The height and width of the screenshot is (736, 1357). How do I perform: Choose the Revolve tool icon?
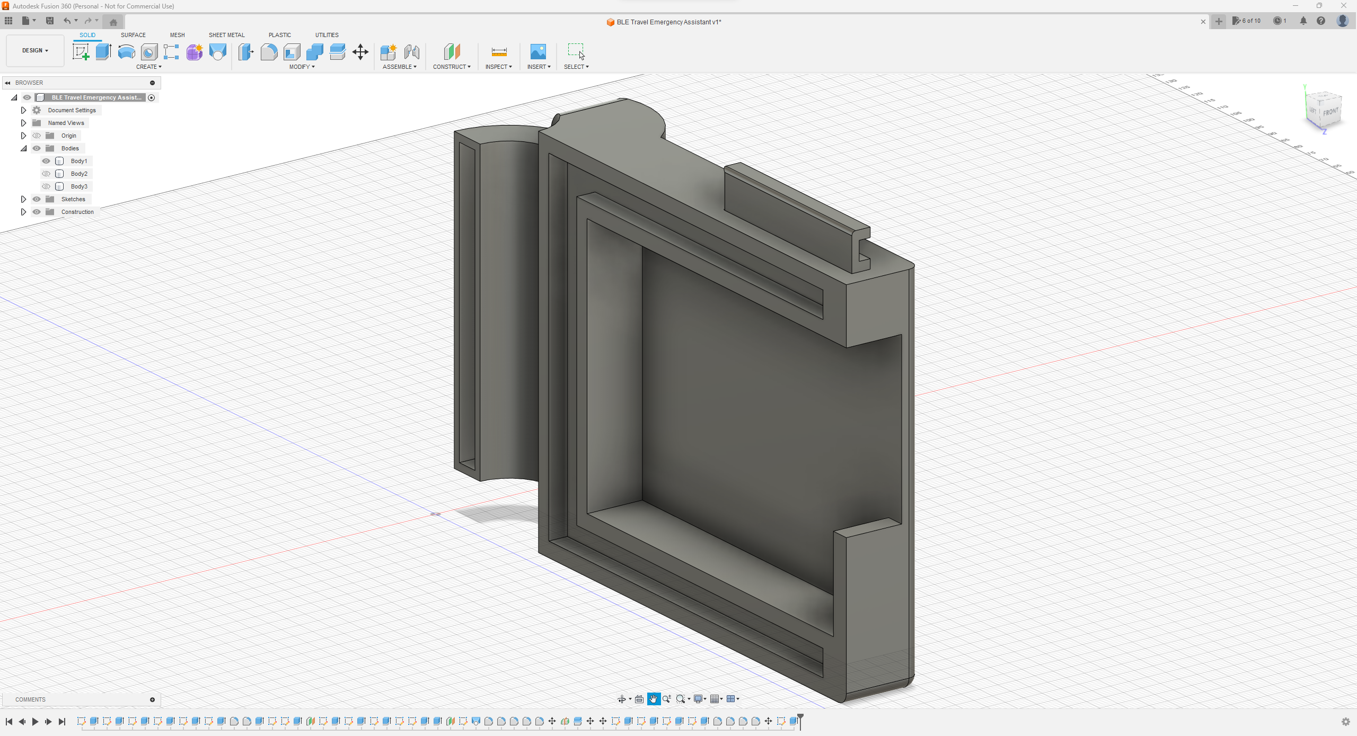coord(126,52)
